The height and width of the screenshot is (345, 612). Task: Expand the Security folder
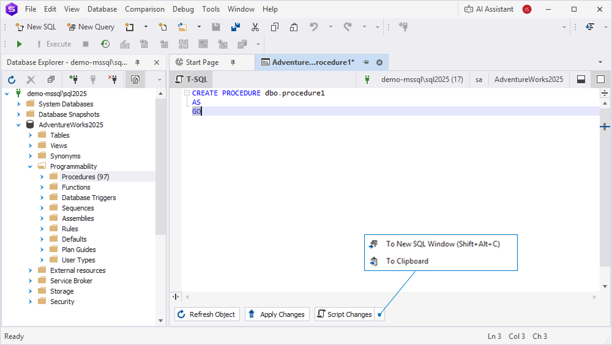pos(31,302)
